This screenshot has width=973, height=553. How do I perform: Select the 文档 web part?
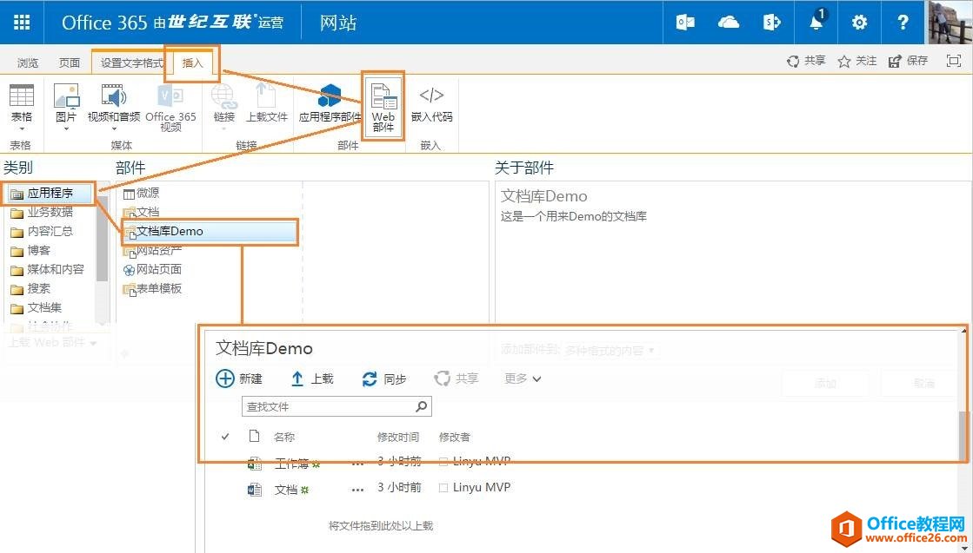tap(142, 213)
